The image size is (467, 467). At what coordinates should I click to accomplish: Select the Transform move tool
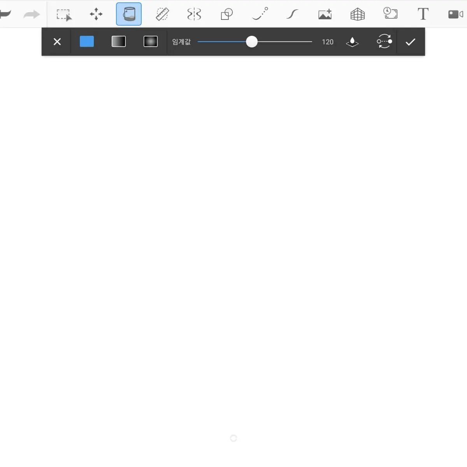(x=96, y=14)
